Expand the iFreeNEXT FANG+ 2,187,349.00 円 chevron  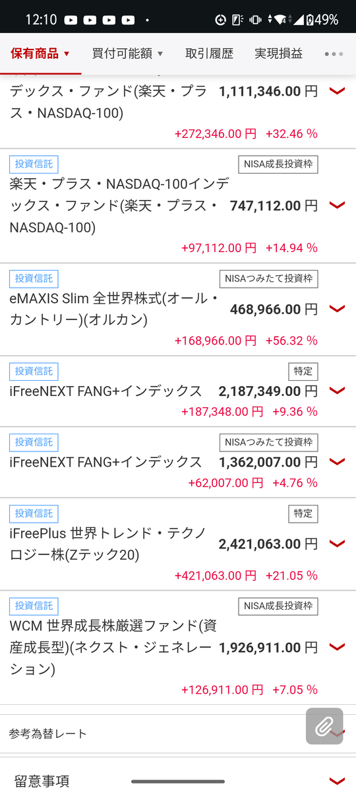pos(337,391)
